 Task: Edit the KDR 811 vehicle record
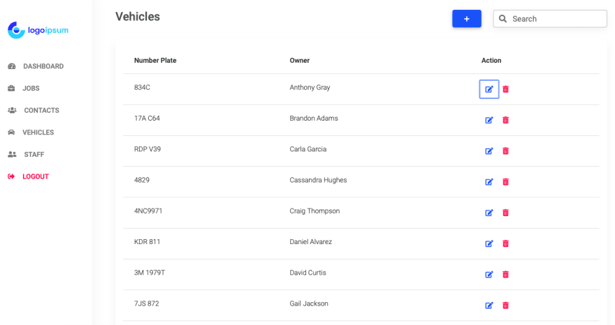click(x=489, y=243)
